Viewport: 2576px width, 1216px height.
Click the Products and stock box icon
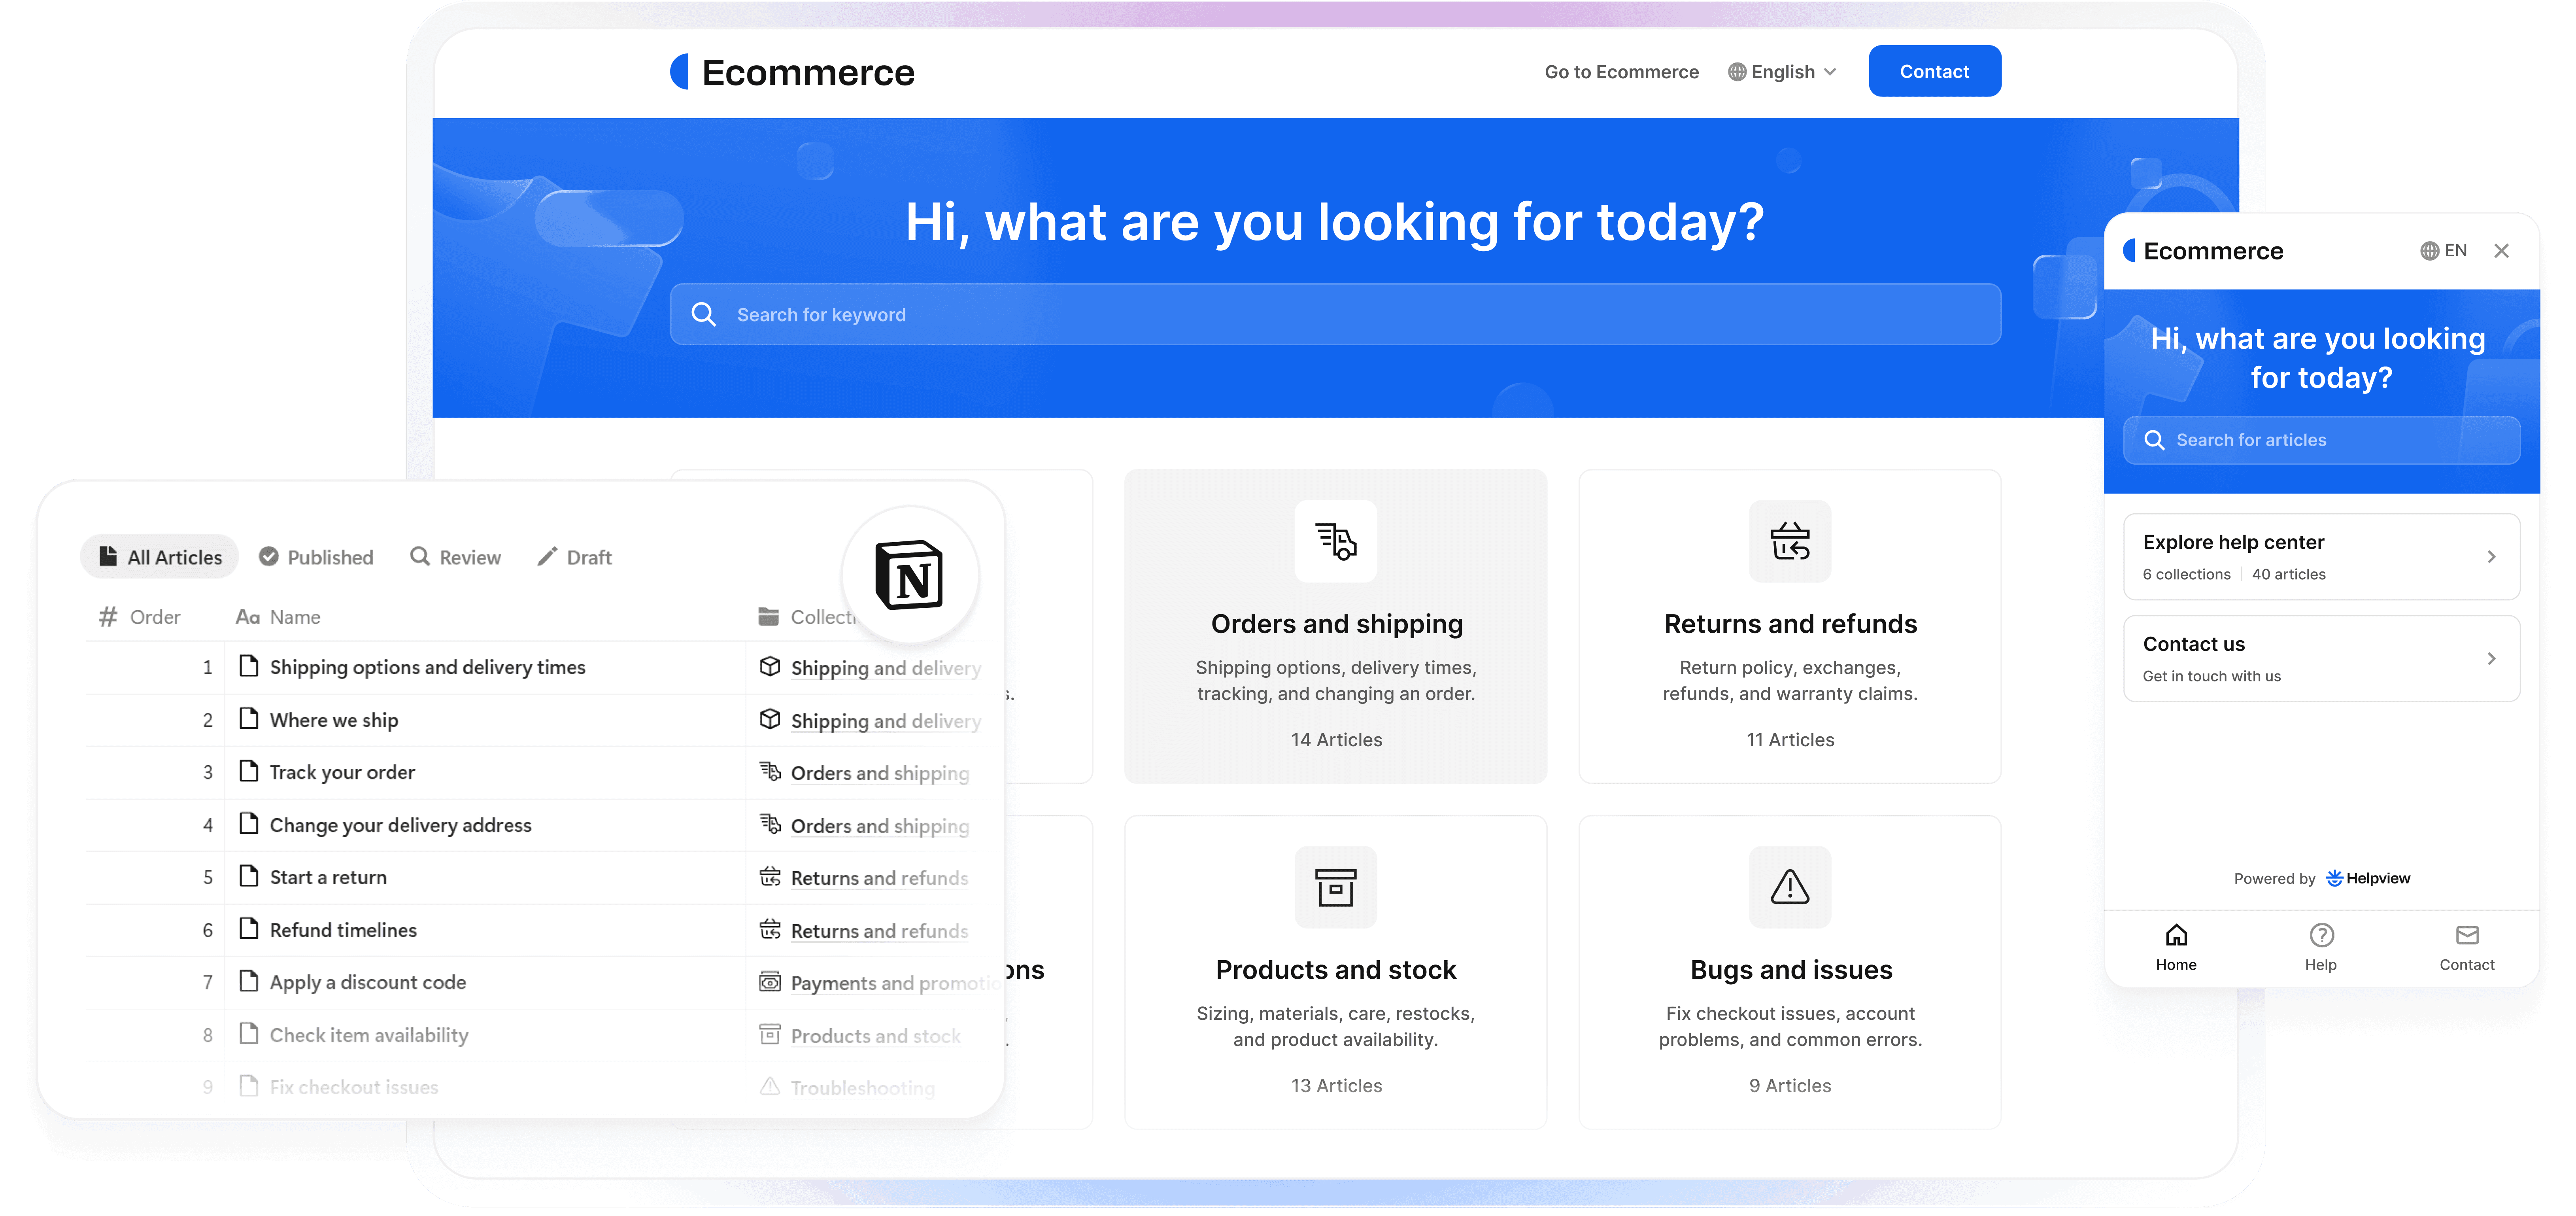[1335, 887]
